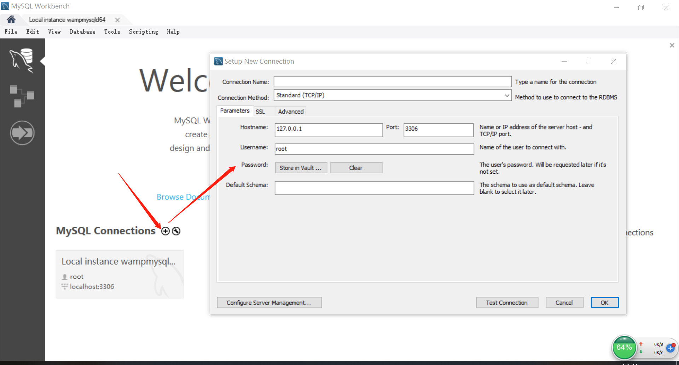Open manage connections wrench icon
The width and height of the screenshot is (679, 365).
(176, 231)
